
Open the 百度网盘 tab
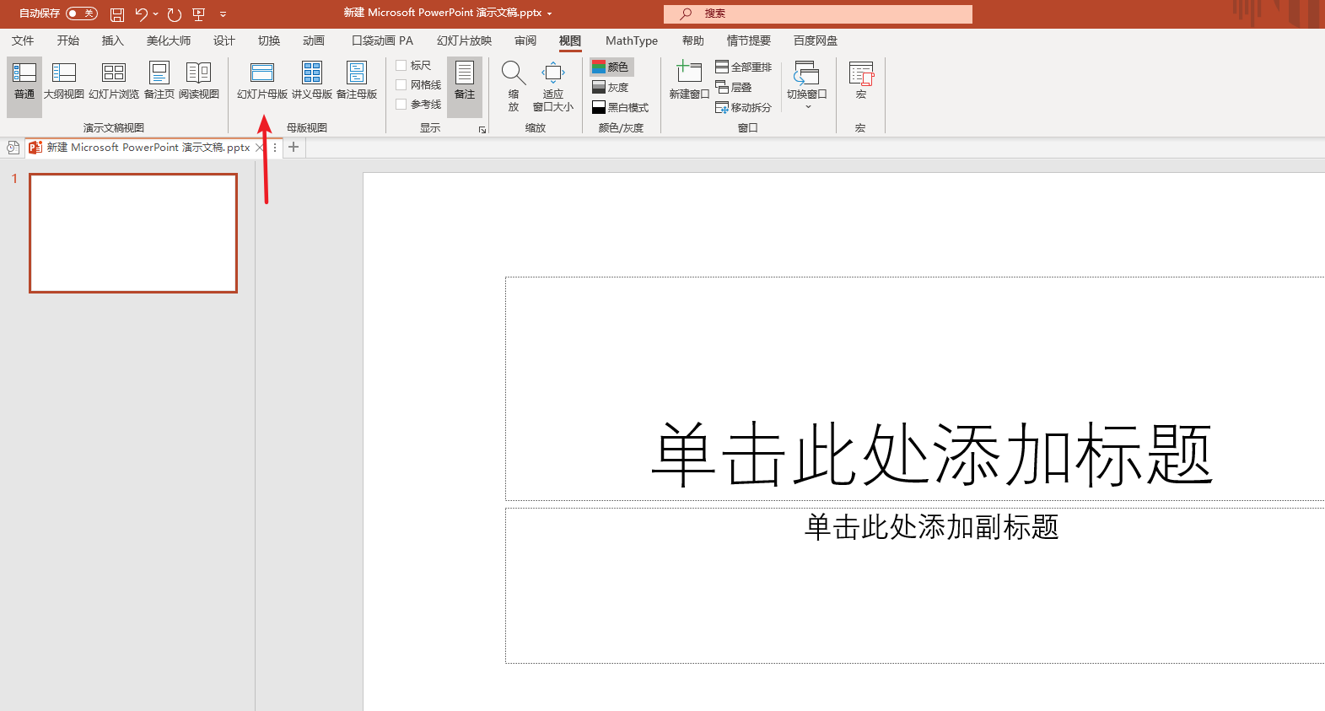coord(816,40)
